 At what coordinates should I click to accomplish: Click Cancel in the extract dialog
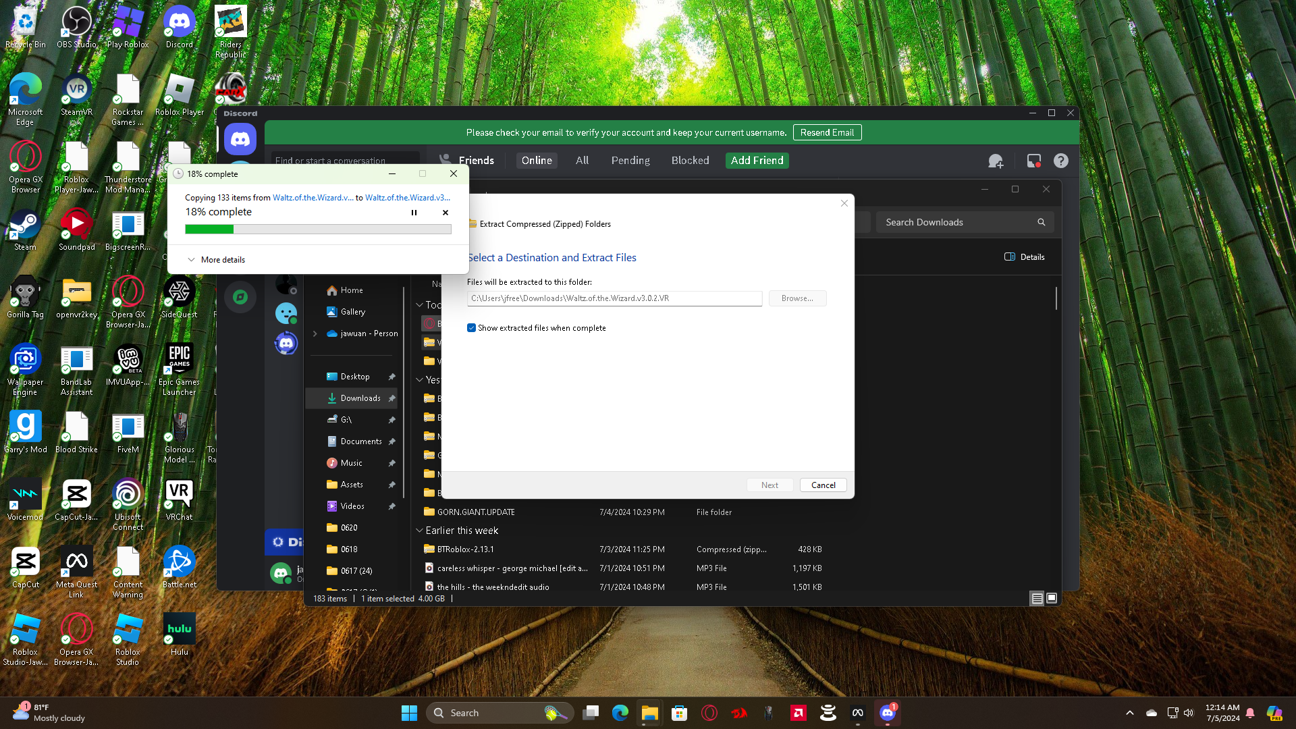click(823, 485)
